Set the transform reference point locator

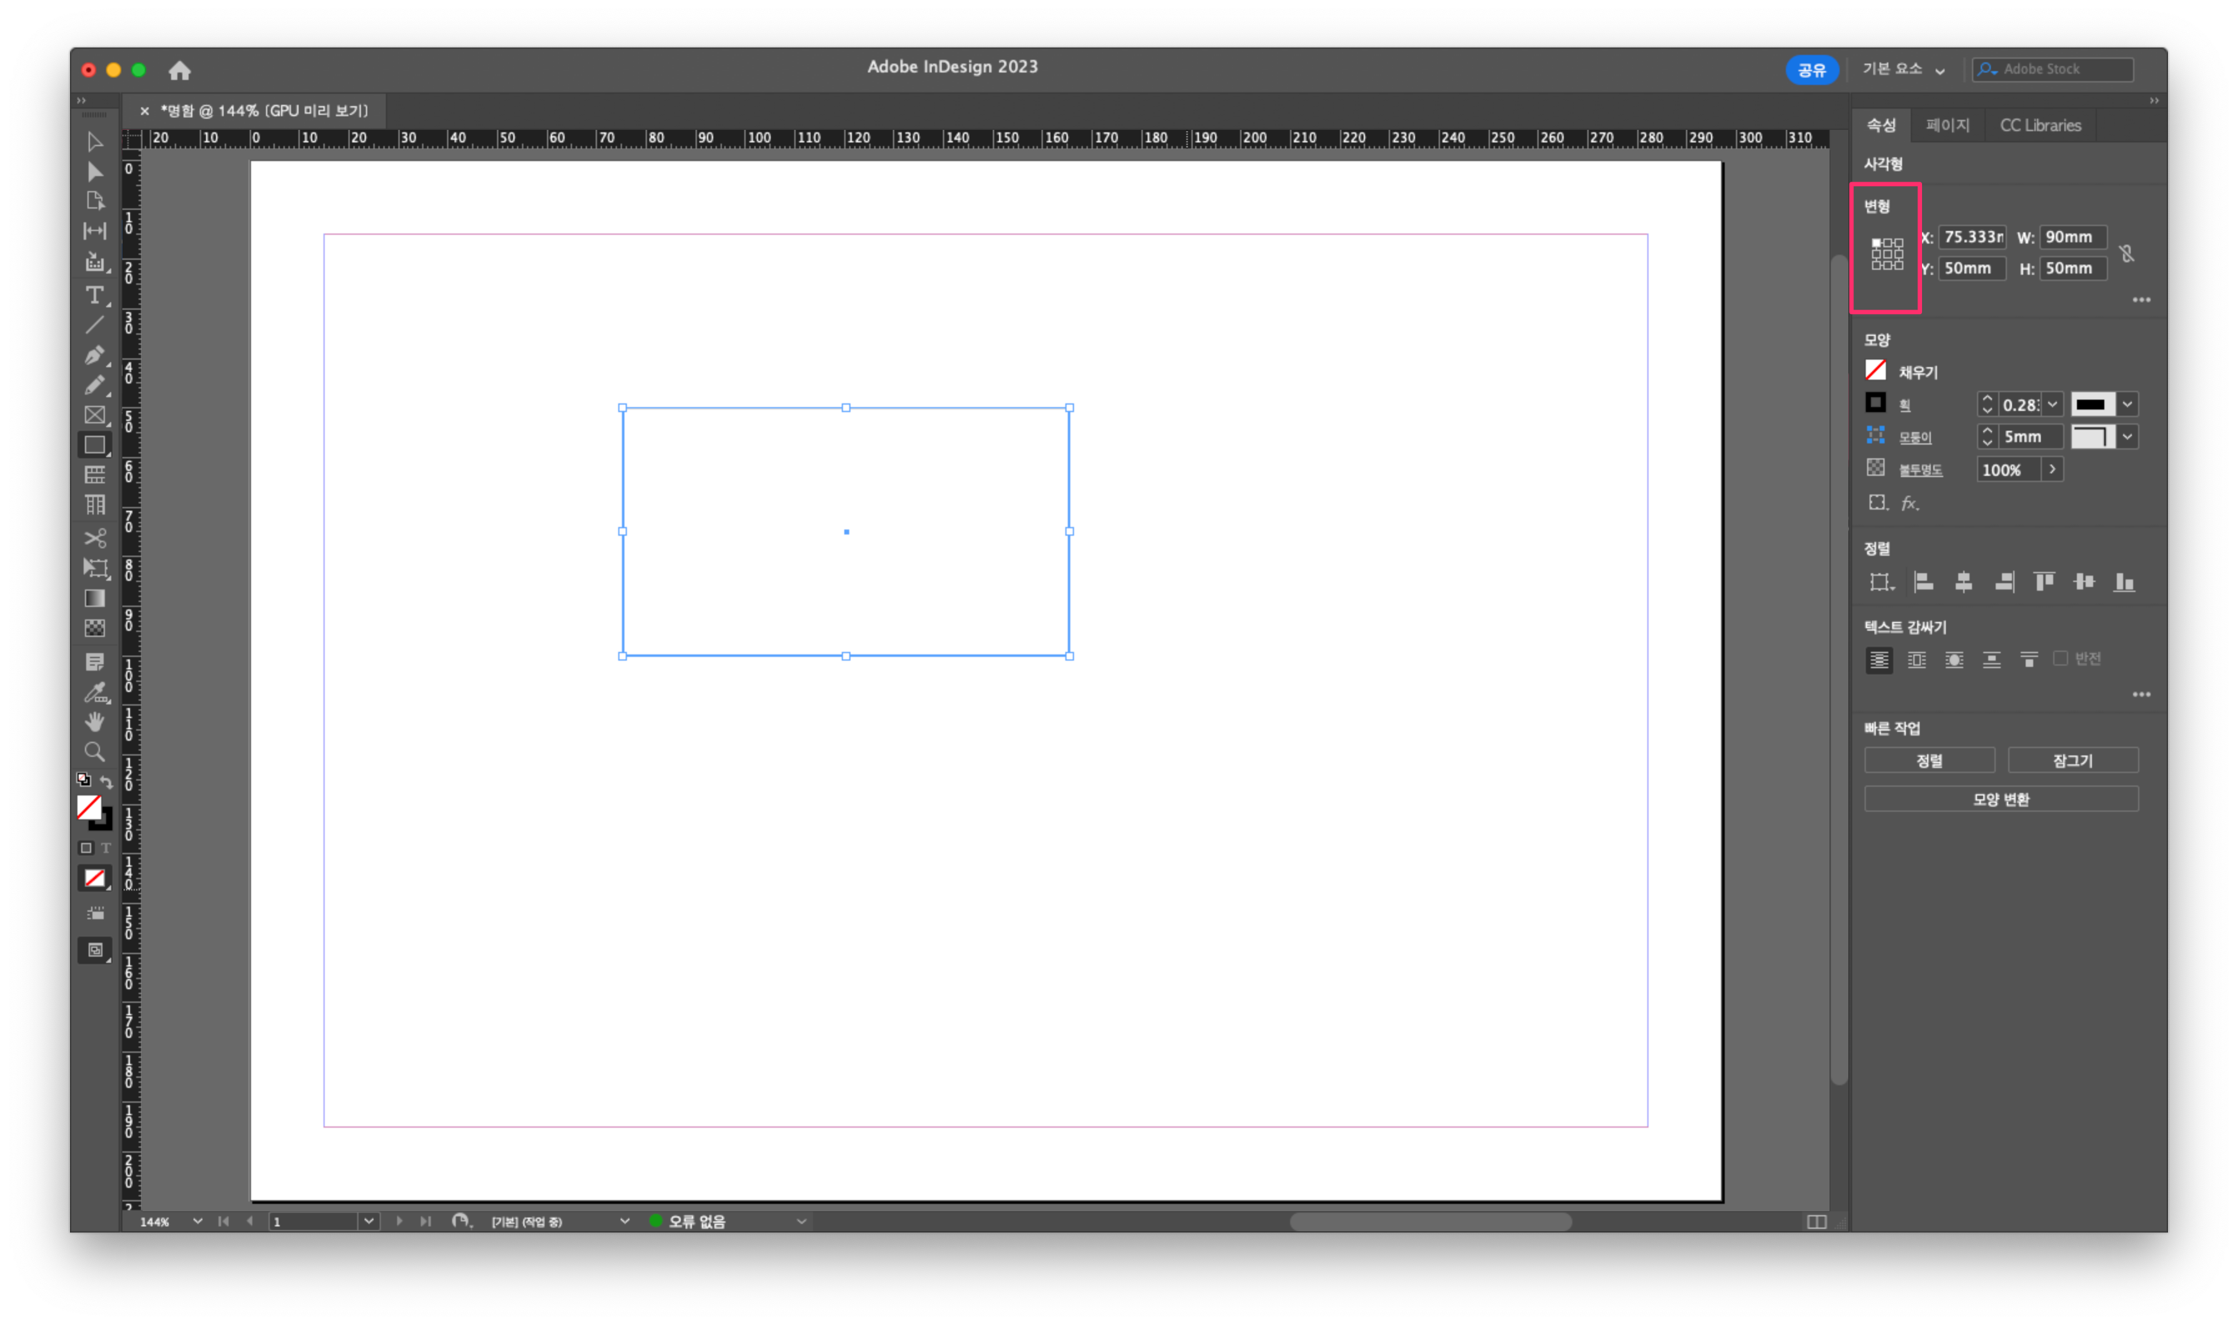1887,254
